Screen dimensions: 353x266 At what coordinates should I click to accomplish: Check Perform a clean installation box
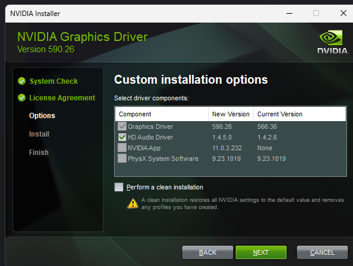(119, 187)
